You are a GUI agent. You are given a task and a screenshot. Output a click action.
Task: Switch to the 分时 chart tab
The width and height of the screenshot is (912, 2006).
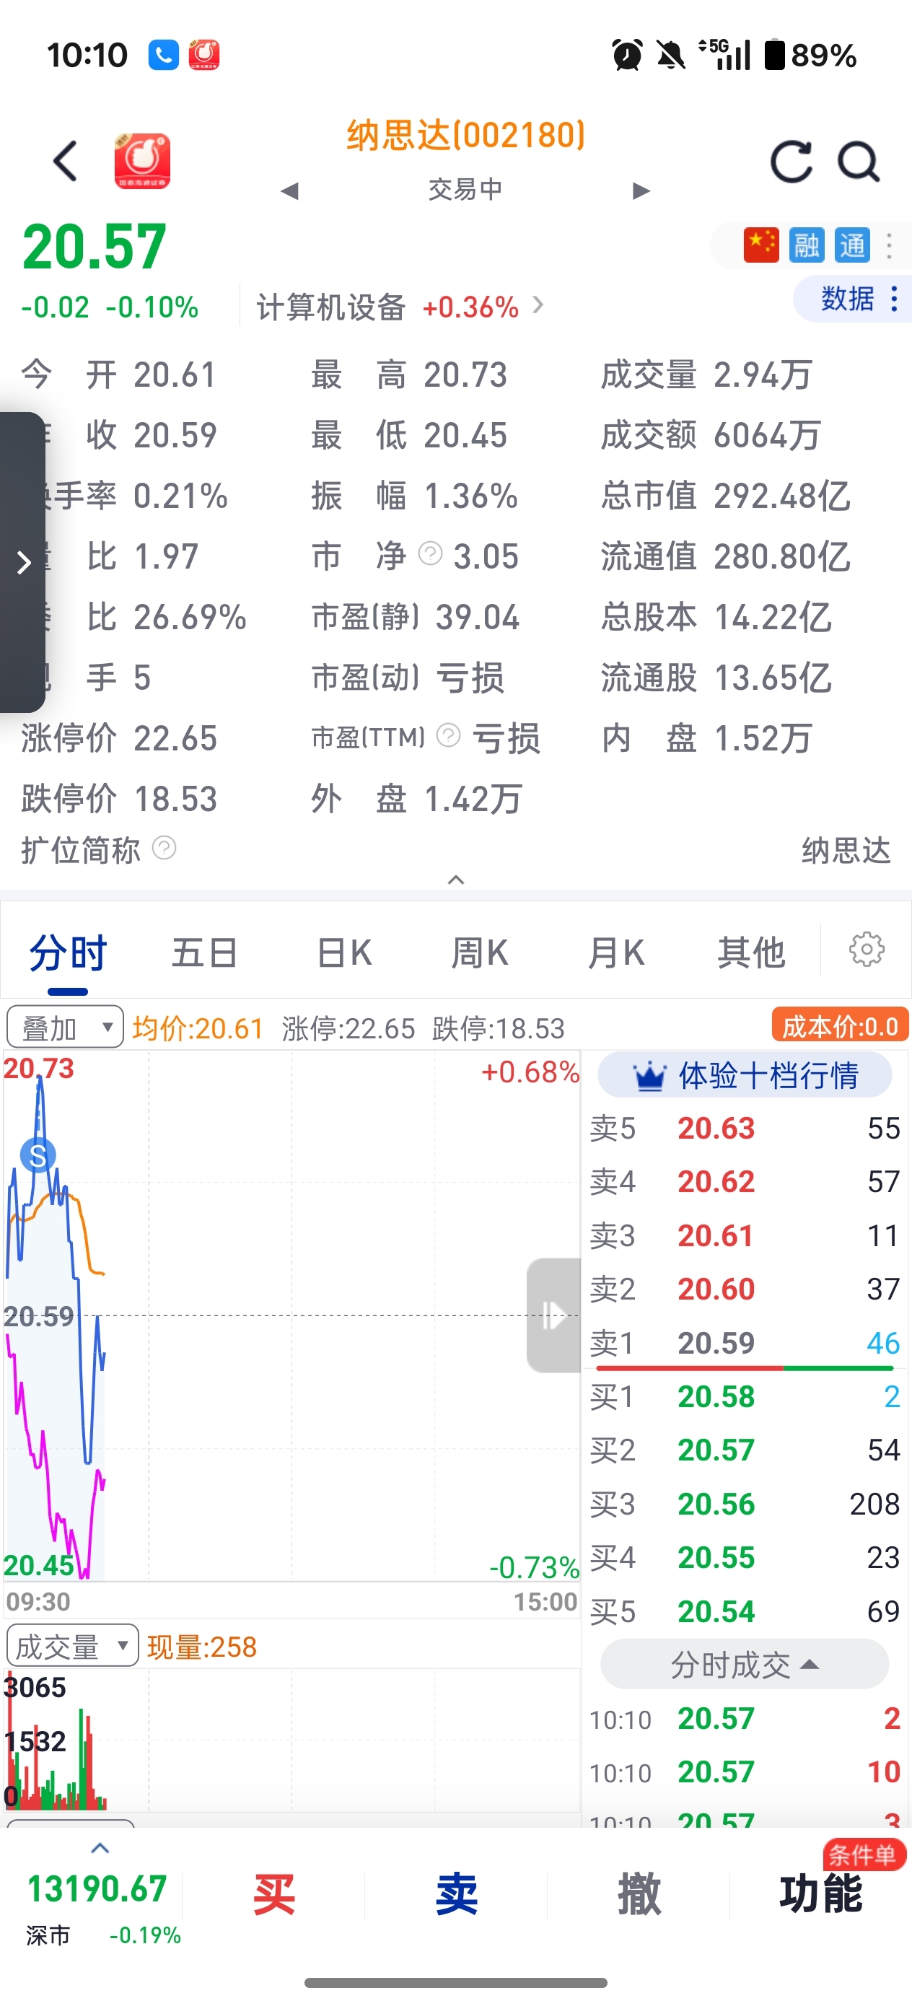(68, 953)
